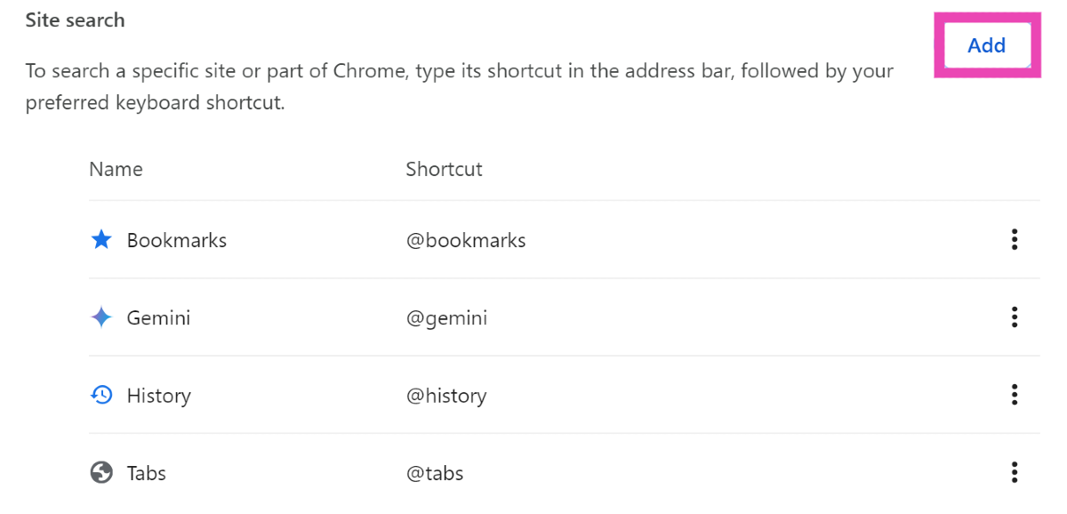Click the History clock icon
This screenshot has height=514, width=1067.
tap(102, 395)
